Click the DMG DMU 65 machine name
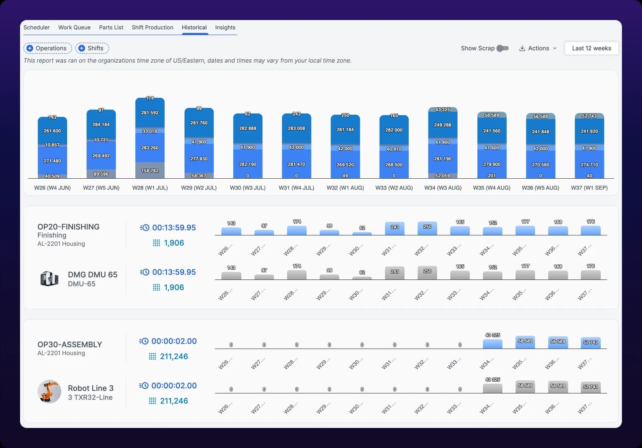Viewport: 642px width, 448px height. [93, 275]
